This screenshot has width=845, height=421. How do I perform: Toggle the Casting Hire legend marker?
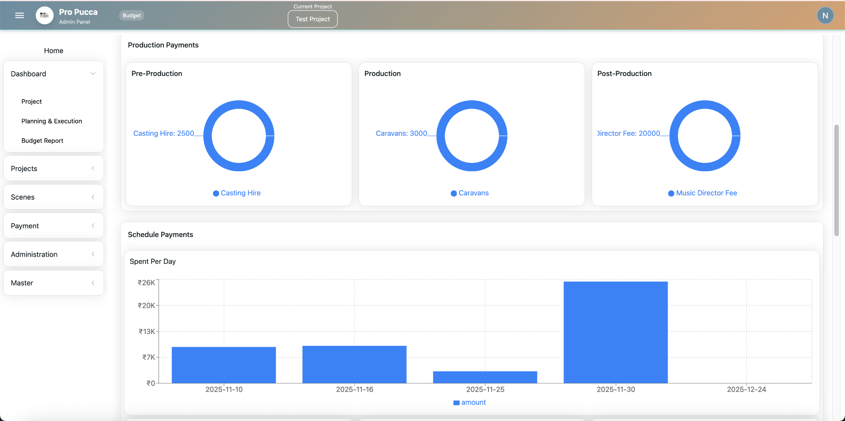pyautogui.click(x=216, y=193)
